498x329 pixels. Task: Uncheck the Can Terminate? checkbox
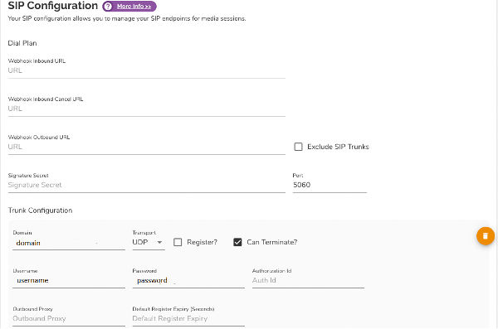pyautogui.click(x=237, y=242)
